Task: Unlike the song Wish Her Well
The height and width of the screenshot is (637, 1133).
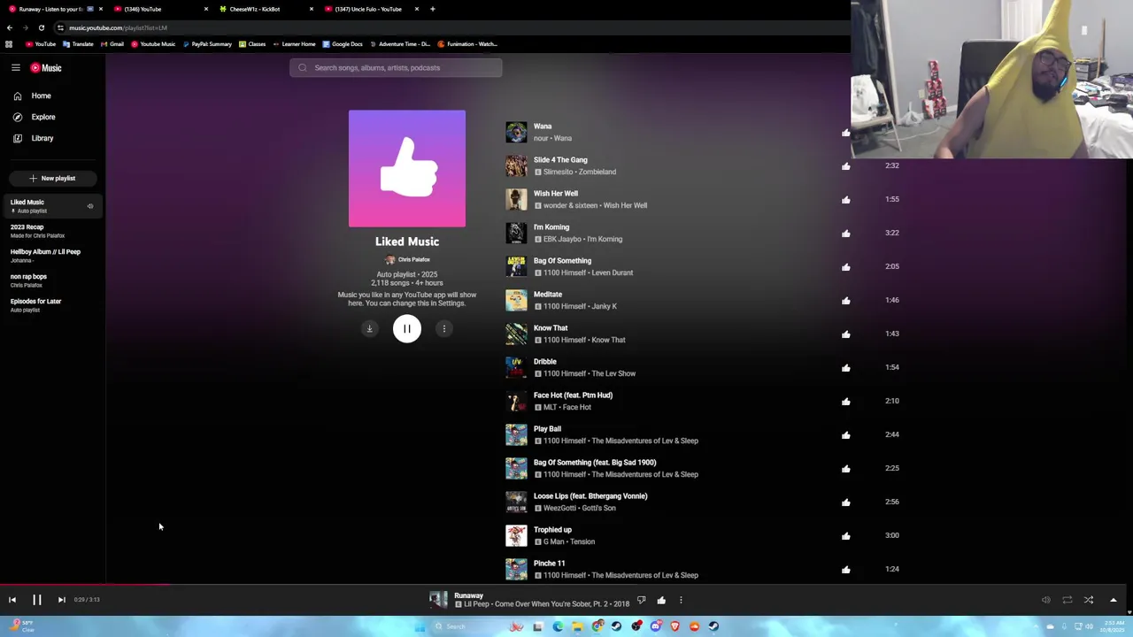Action: click(846, 200)
